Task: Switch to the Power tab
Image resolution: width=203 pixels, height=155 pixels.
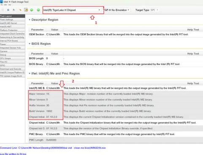Action: point(13,44)
